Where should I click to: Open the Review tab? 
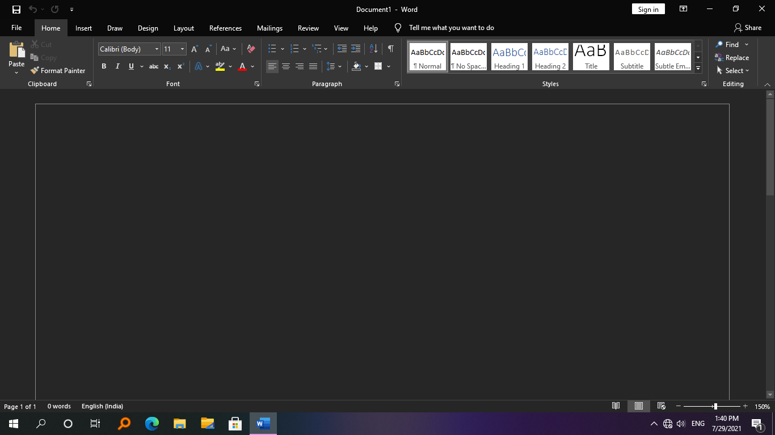(308, 28)
